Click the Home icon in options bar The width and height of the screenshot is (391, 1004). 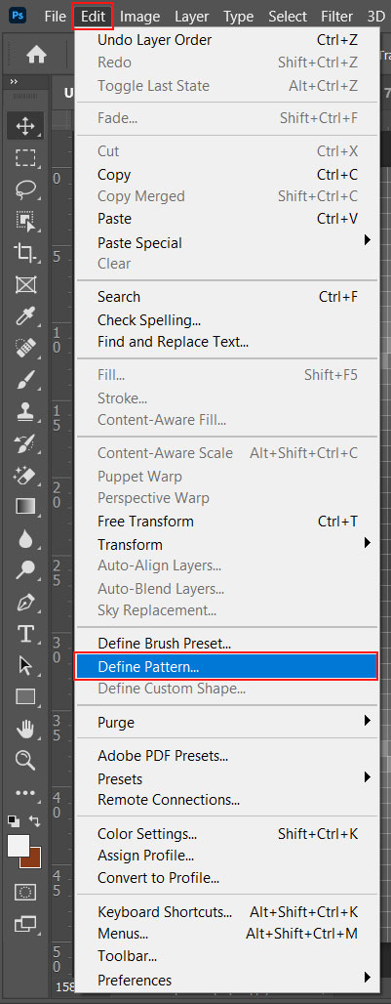click(36, 55)
